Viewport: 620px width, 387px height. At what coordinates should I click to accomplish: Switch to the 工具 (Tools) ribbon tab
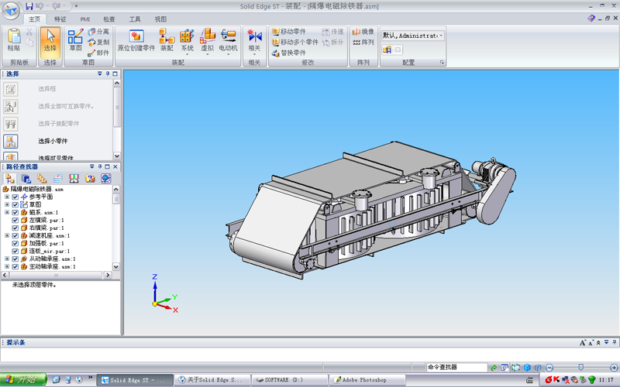134,19
